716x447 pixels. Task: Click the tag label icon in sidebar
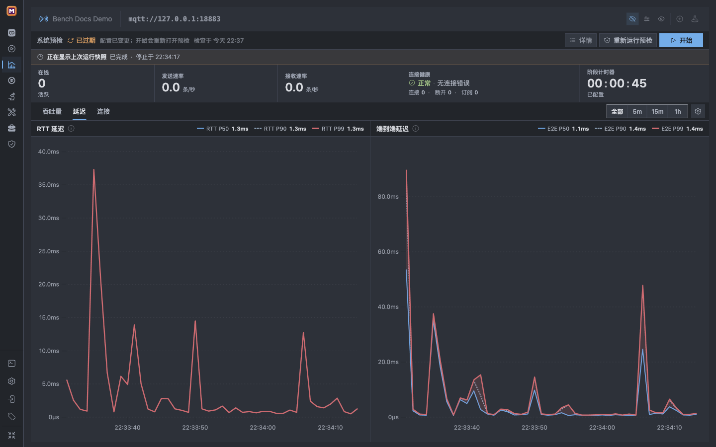[x=11, y=417]
